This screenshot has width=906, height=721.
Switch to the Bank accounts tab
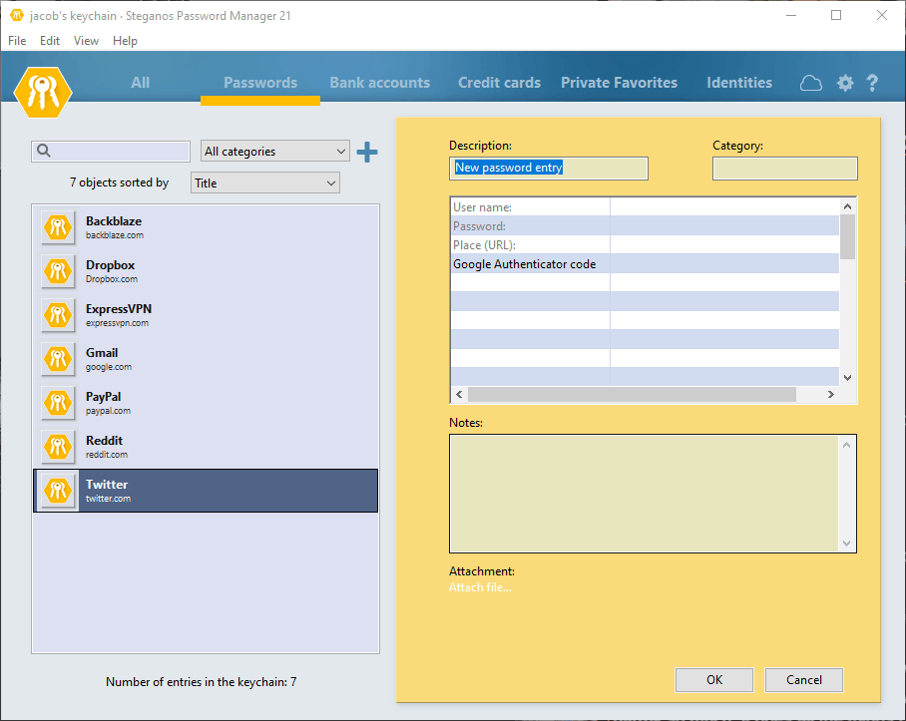[x=379, y=83]
